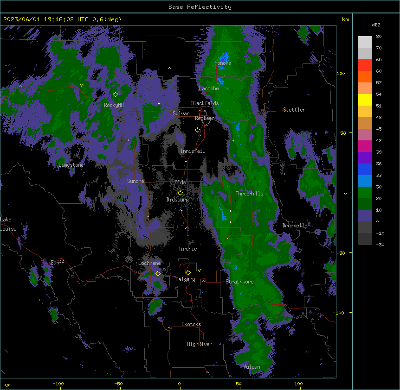
Task: Click the ThreeHills label
Action: click(249, 194)
